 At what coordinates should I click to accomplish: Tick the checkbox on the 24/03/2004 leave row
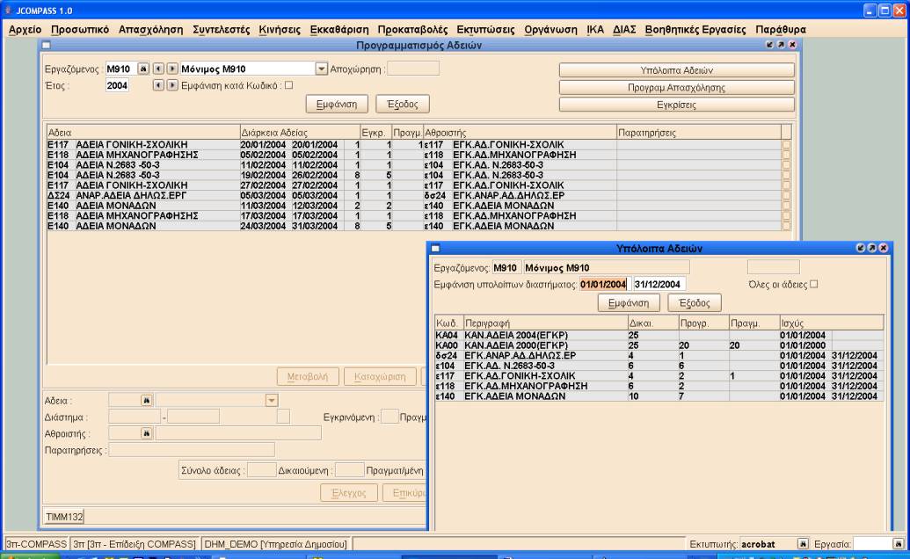point(786,226)
